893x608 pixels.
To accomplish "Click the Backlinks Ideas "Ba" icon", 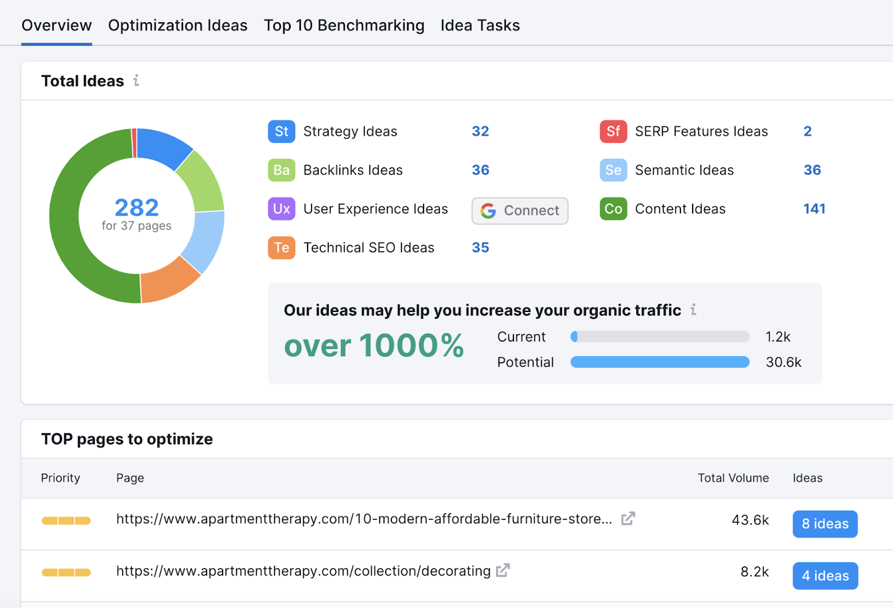I will click(281, 170).
